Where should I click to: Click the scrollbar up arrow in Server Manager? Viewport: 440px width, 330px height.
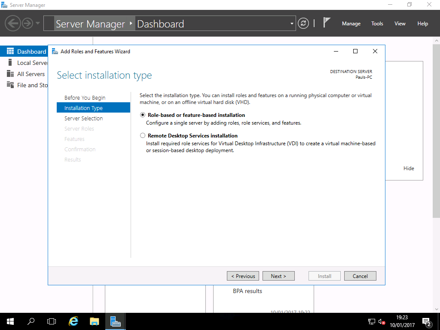tap(437, 41)
